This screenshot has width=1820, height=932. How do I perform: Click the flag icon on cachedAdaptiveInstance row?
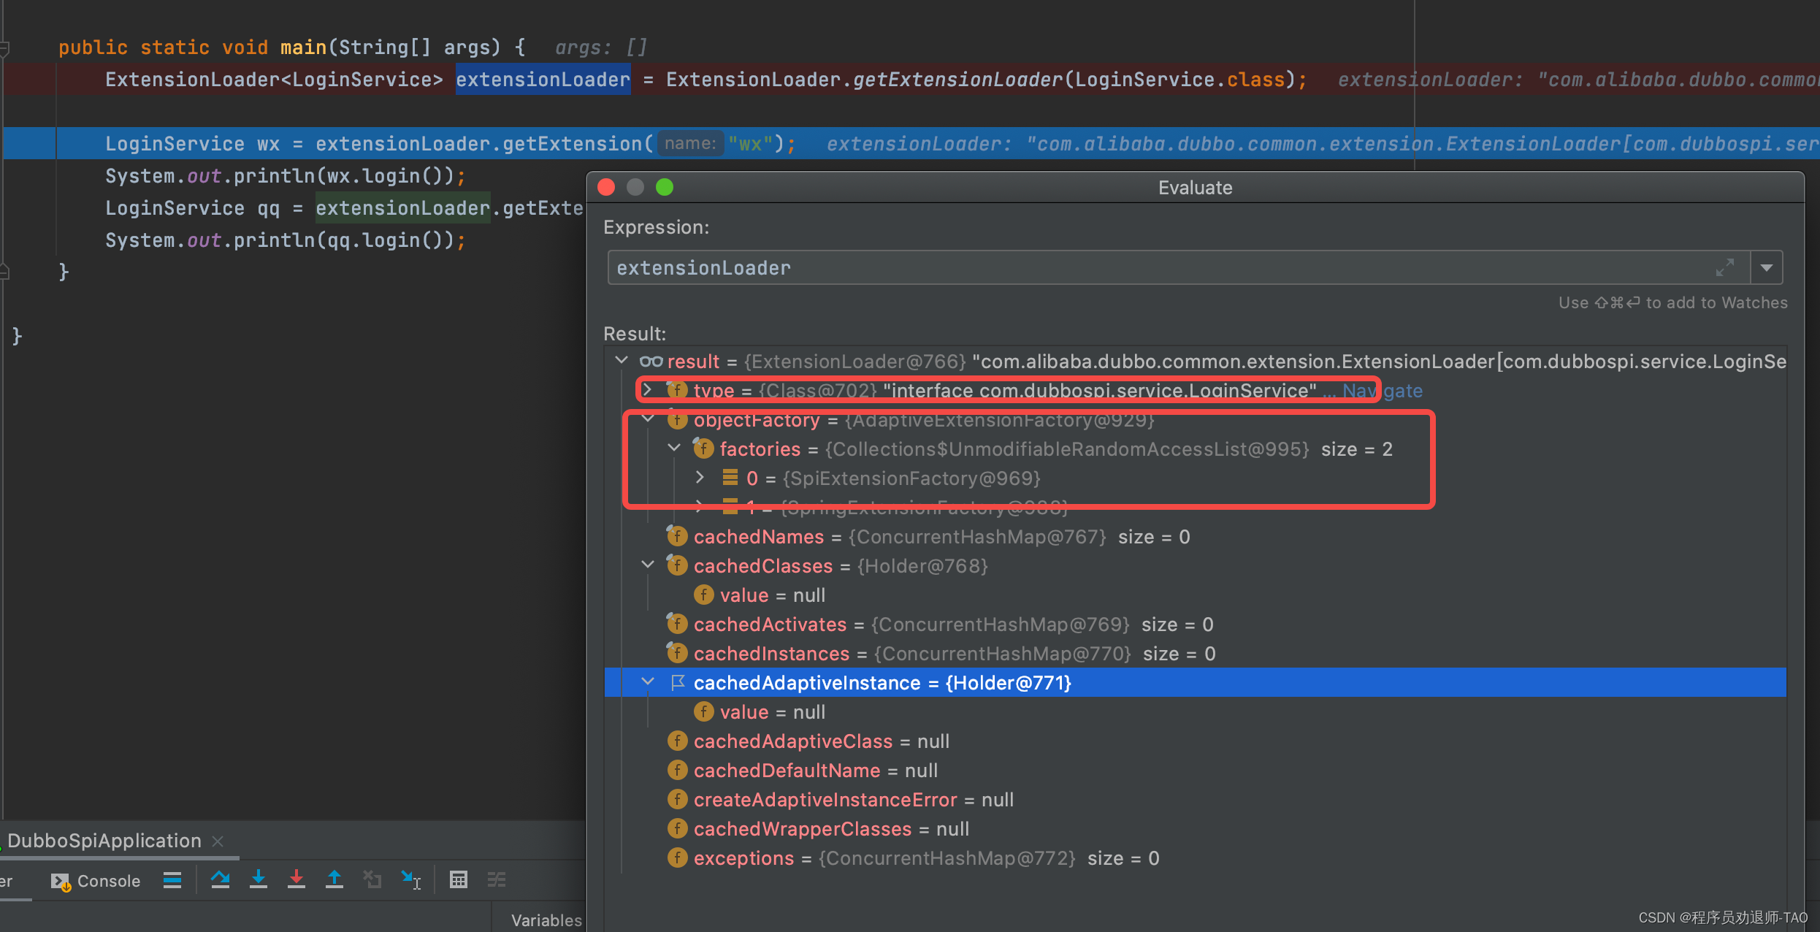[677, 682]
